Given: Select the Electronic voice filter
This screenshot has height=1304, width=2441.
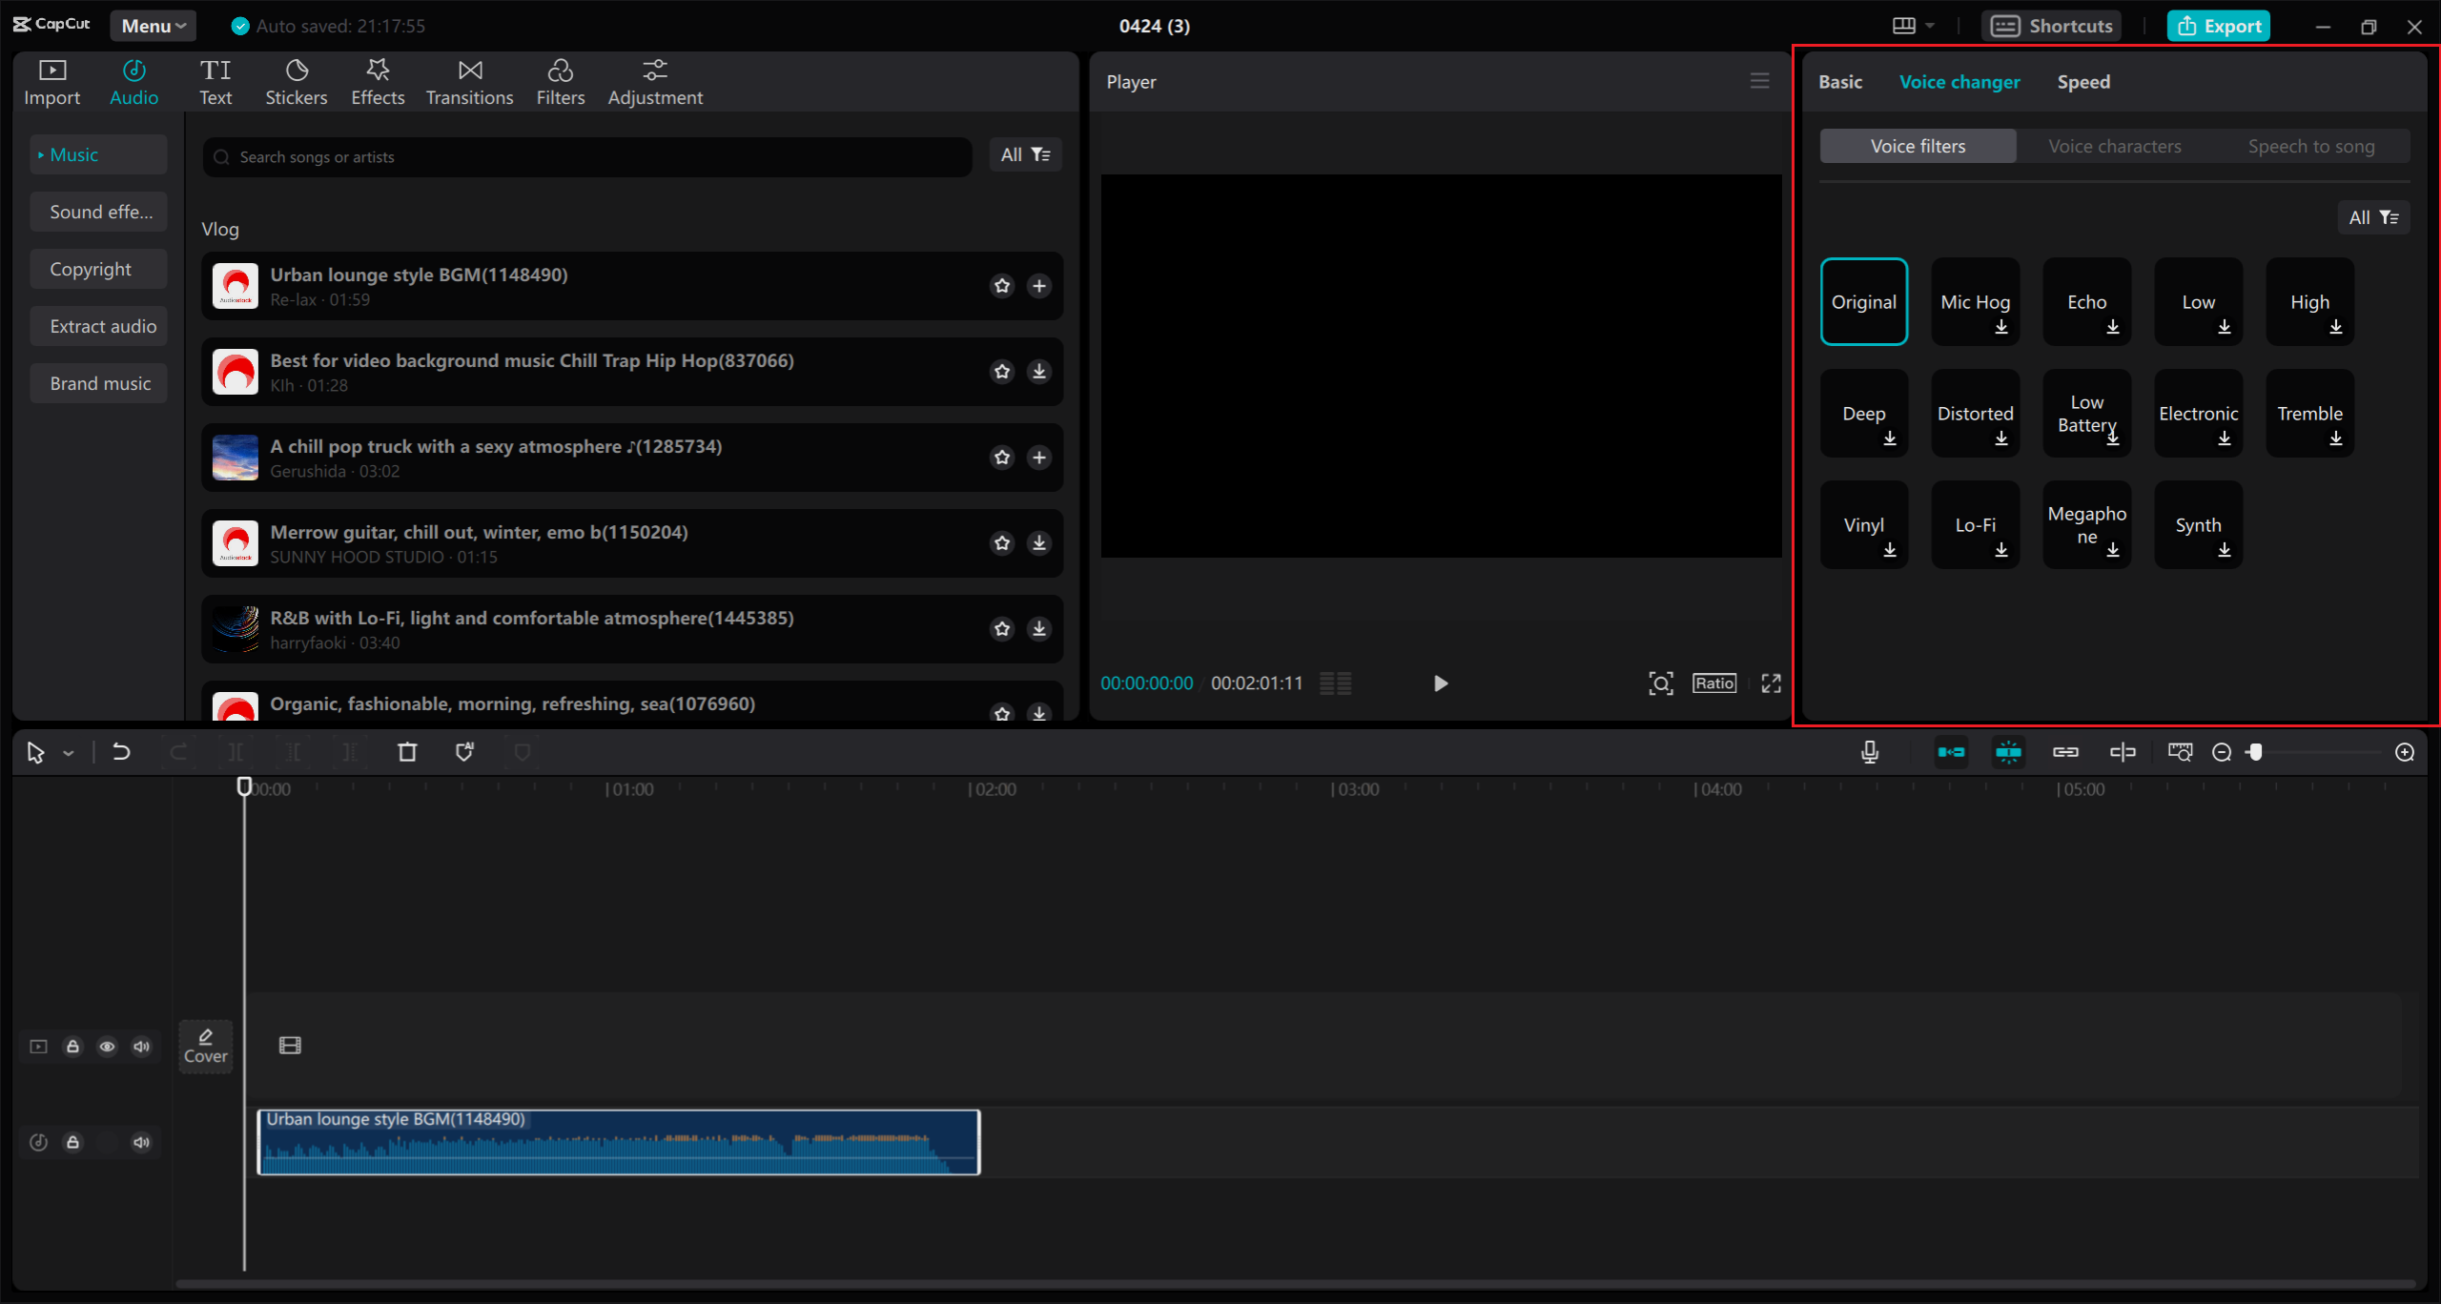Looking at the screenshot, I should [x=2197, y=413].
